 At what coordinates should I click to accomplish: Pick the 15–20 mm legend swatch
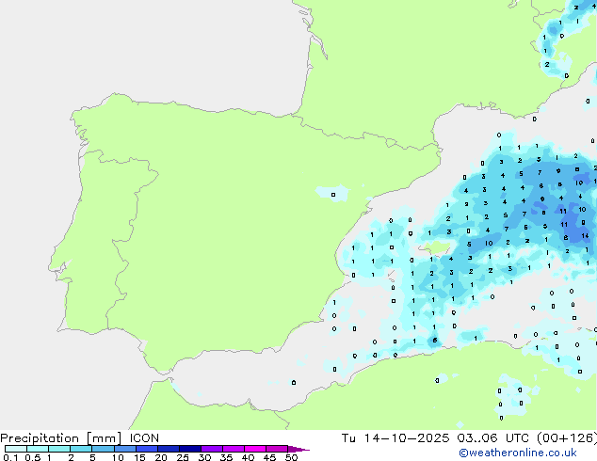click(x=146, y=449)
